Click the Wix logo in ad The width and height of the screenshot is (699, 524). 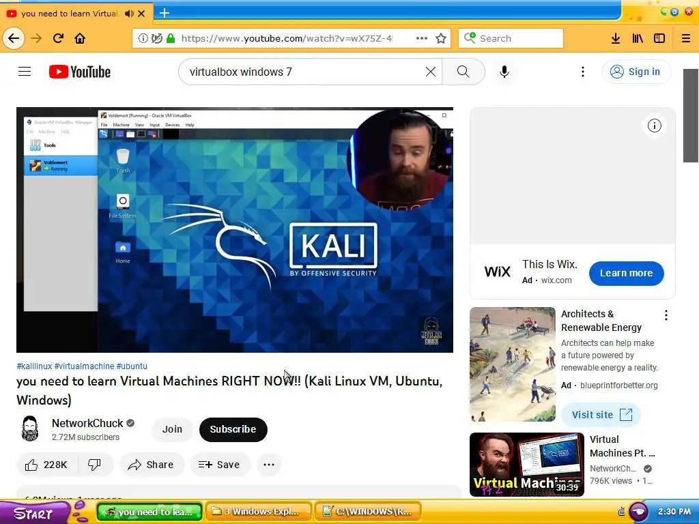497,272
